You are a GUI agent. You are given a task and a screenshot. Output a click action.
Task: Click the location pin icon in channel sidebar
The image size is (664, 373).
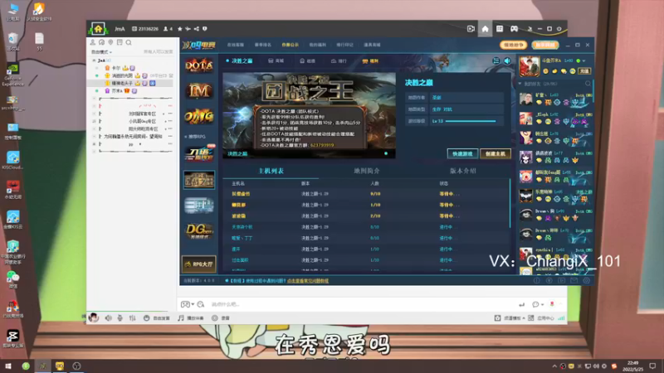coord(110,42)
